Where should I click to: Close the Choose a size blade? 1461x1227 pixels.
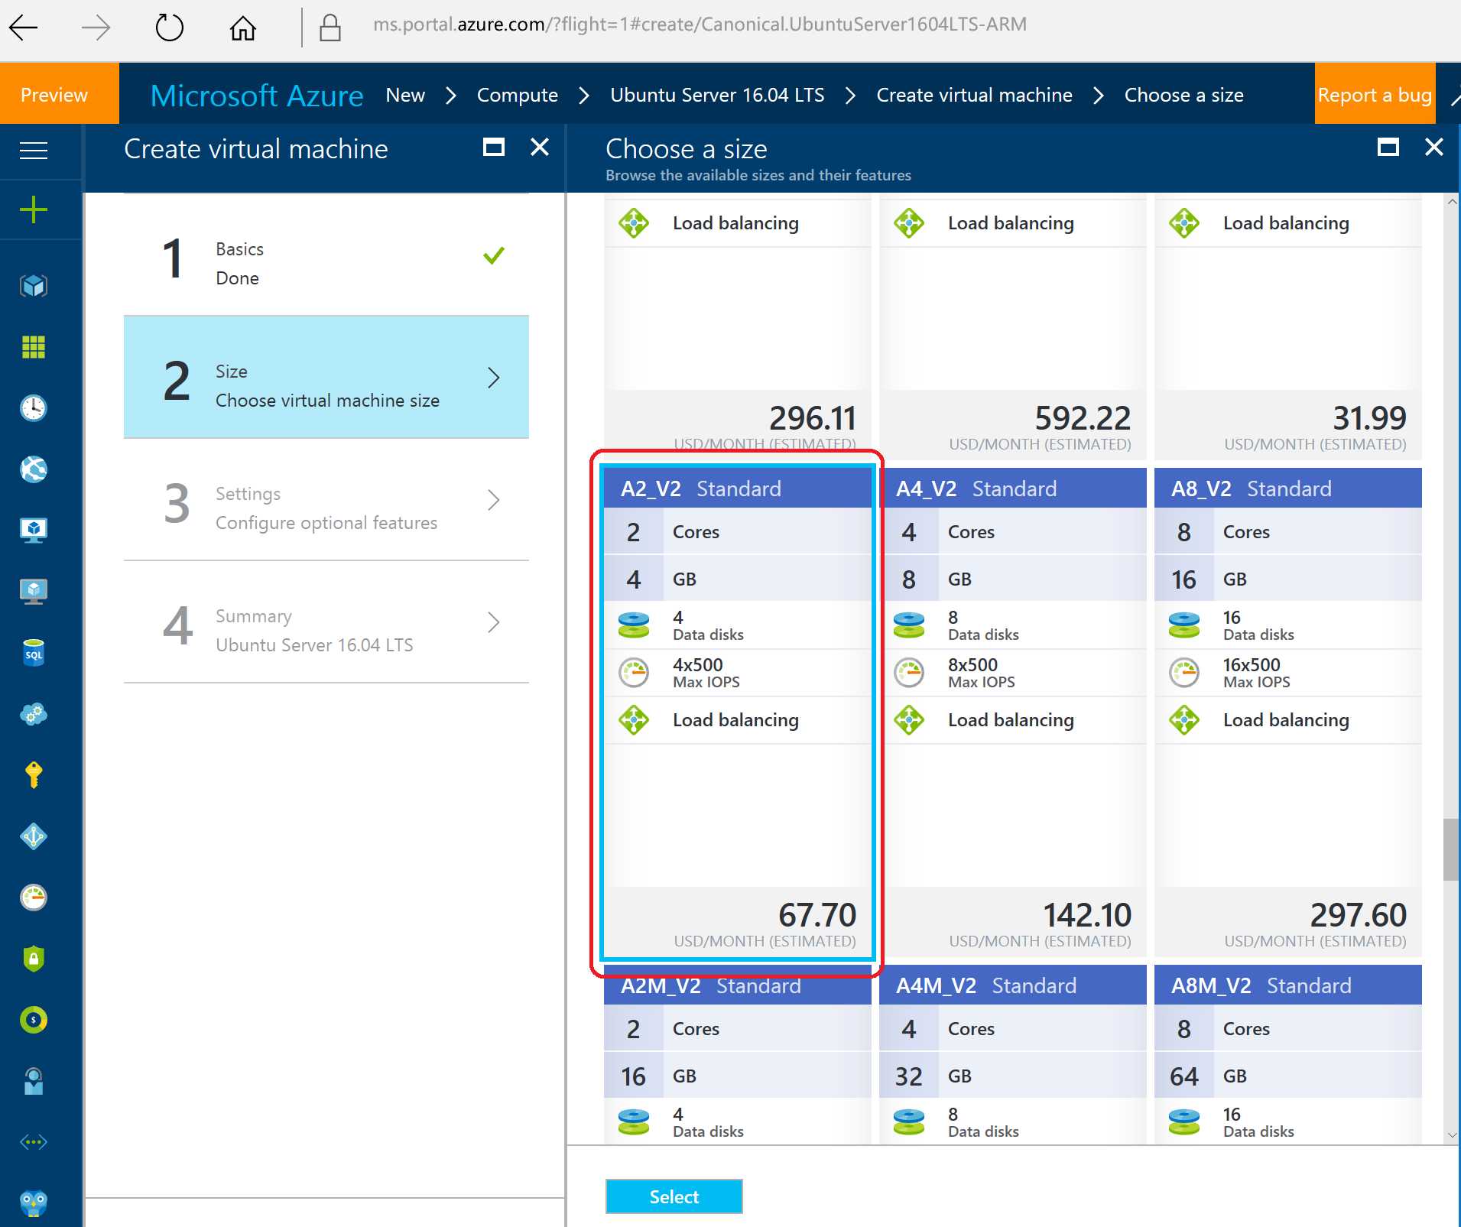(1434, 147)
